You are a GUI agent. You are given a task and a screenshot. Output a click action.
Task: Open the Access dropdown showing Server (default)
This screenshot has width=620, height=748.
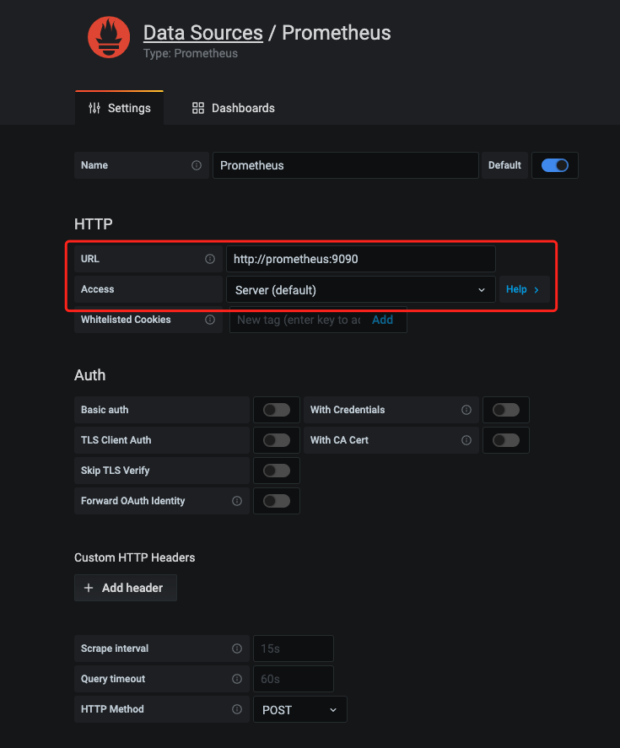click(361, 289)
